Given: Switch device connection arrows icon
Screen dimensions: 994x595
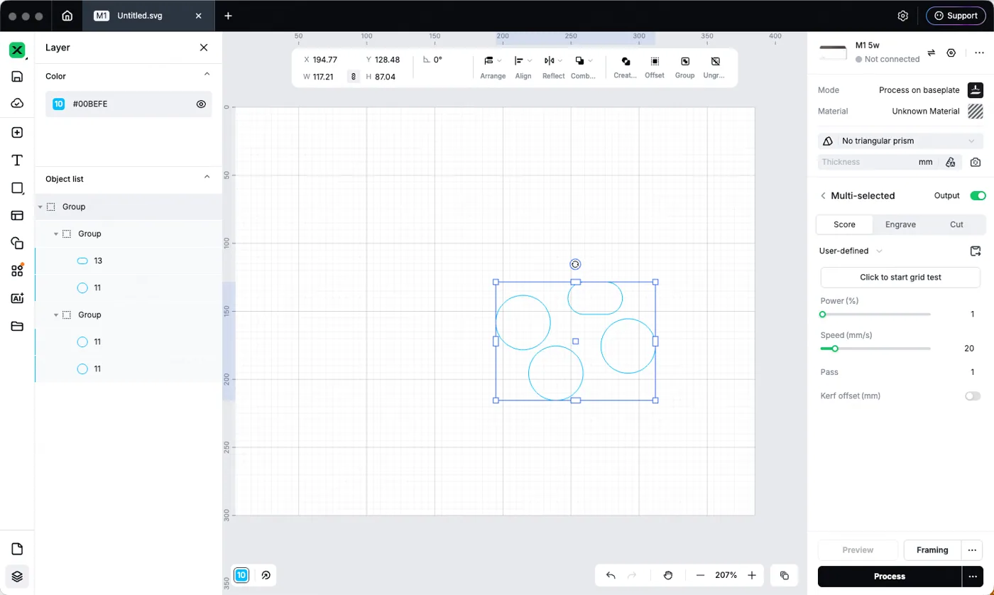Looking at the screenshot, I should (932, 53).
